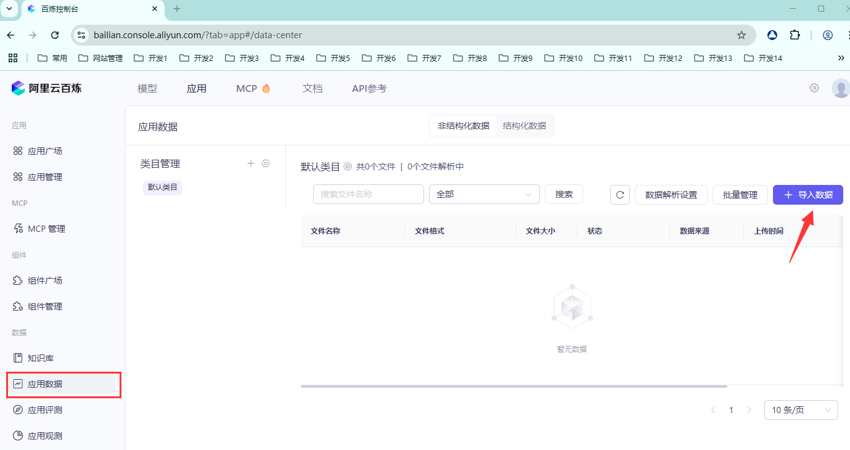Open the 开发1 bookmarks folder
The width and height of the screenshot is (850, 450).
click(x=150, y=58)
